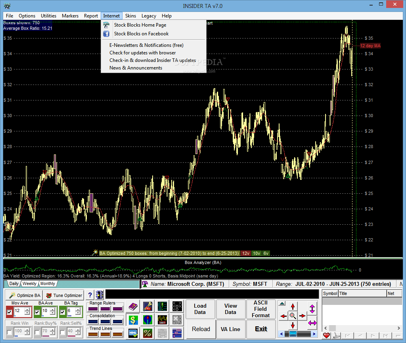406x343 pixels.
Task: Decrease the BA Ave spinner value
Action: point(52,313)
